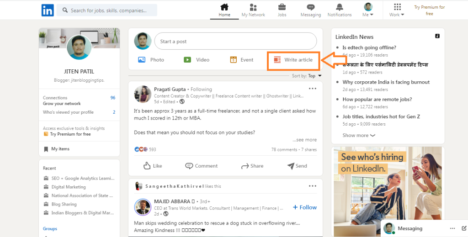Read How popular are remote jobs?
Viewport: 468px width, 237px height.
click(x=377, y=99)
